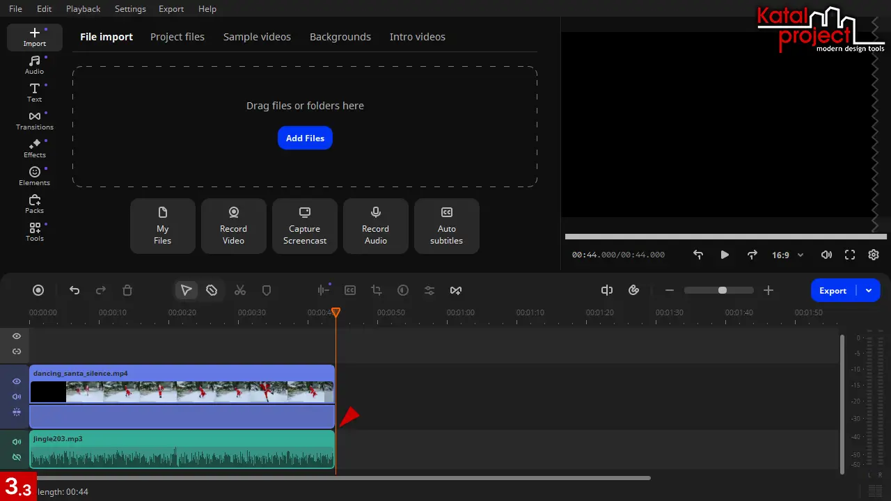Open the Playback menu
The width and height of the screenshot is (891, 501).
[x=83, y=9]
